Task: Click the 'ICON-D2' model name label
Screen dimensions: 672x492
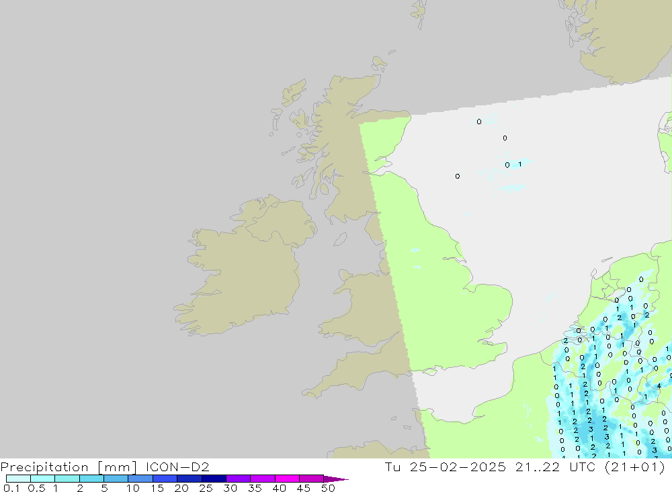Action: (x=177, y=466)
